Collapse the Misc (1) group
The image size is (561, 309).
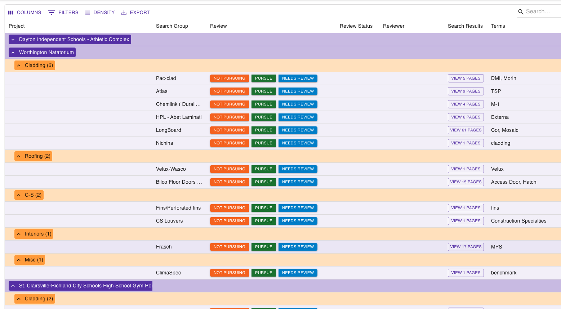point(19,260)
